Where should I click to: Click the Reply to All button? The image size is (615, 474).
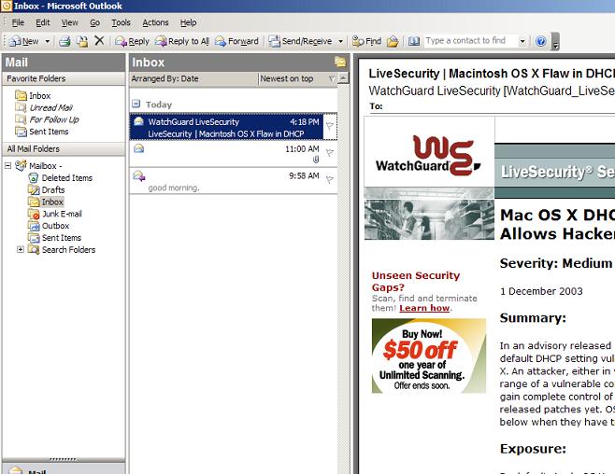click(182, 41)
